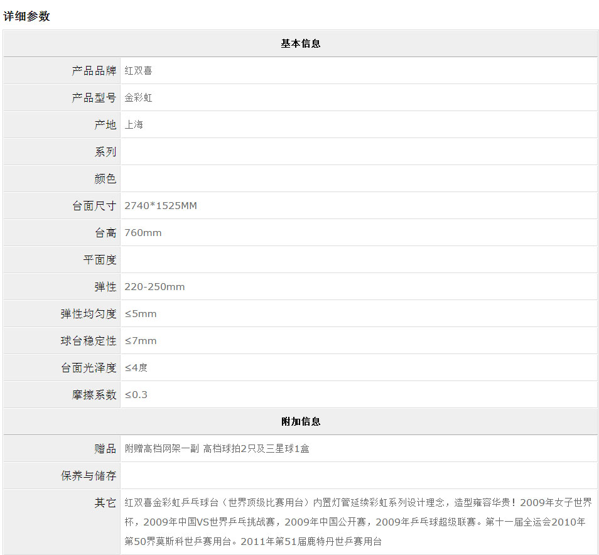The width and height of the screenshot is (599, 555).
Task: Click the description line mentioning 2009年中国公开赛
Action: [355, 522]
